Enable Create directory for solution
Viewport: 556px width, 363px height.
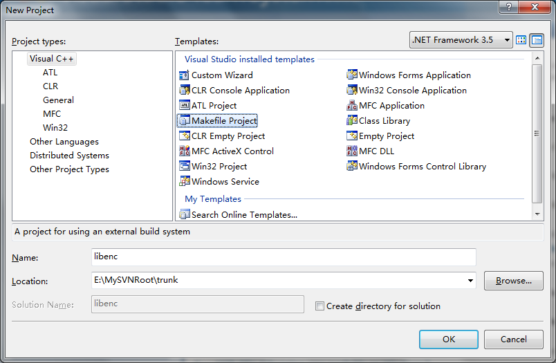[x=319, y=306]
